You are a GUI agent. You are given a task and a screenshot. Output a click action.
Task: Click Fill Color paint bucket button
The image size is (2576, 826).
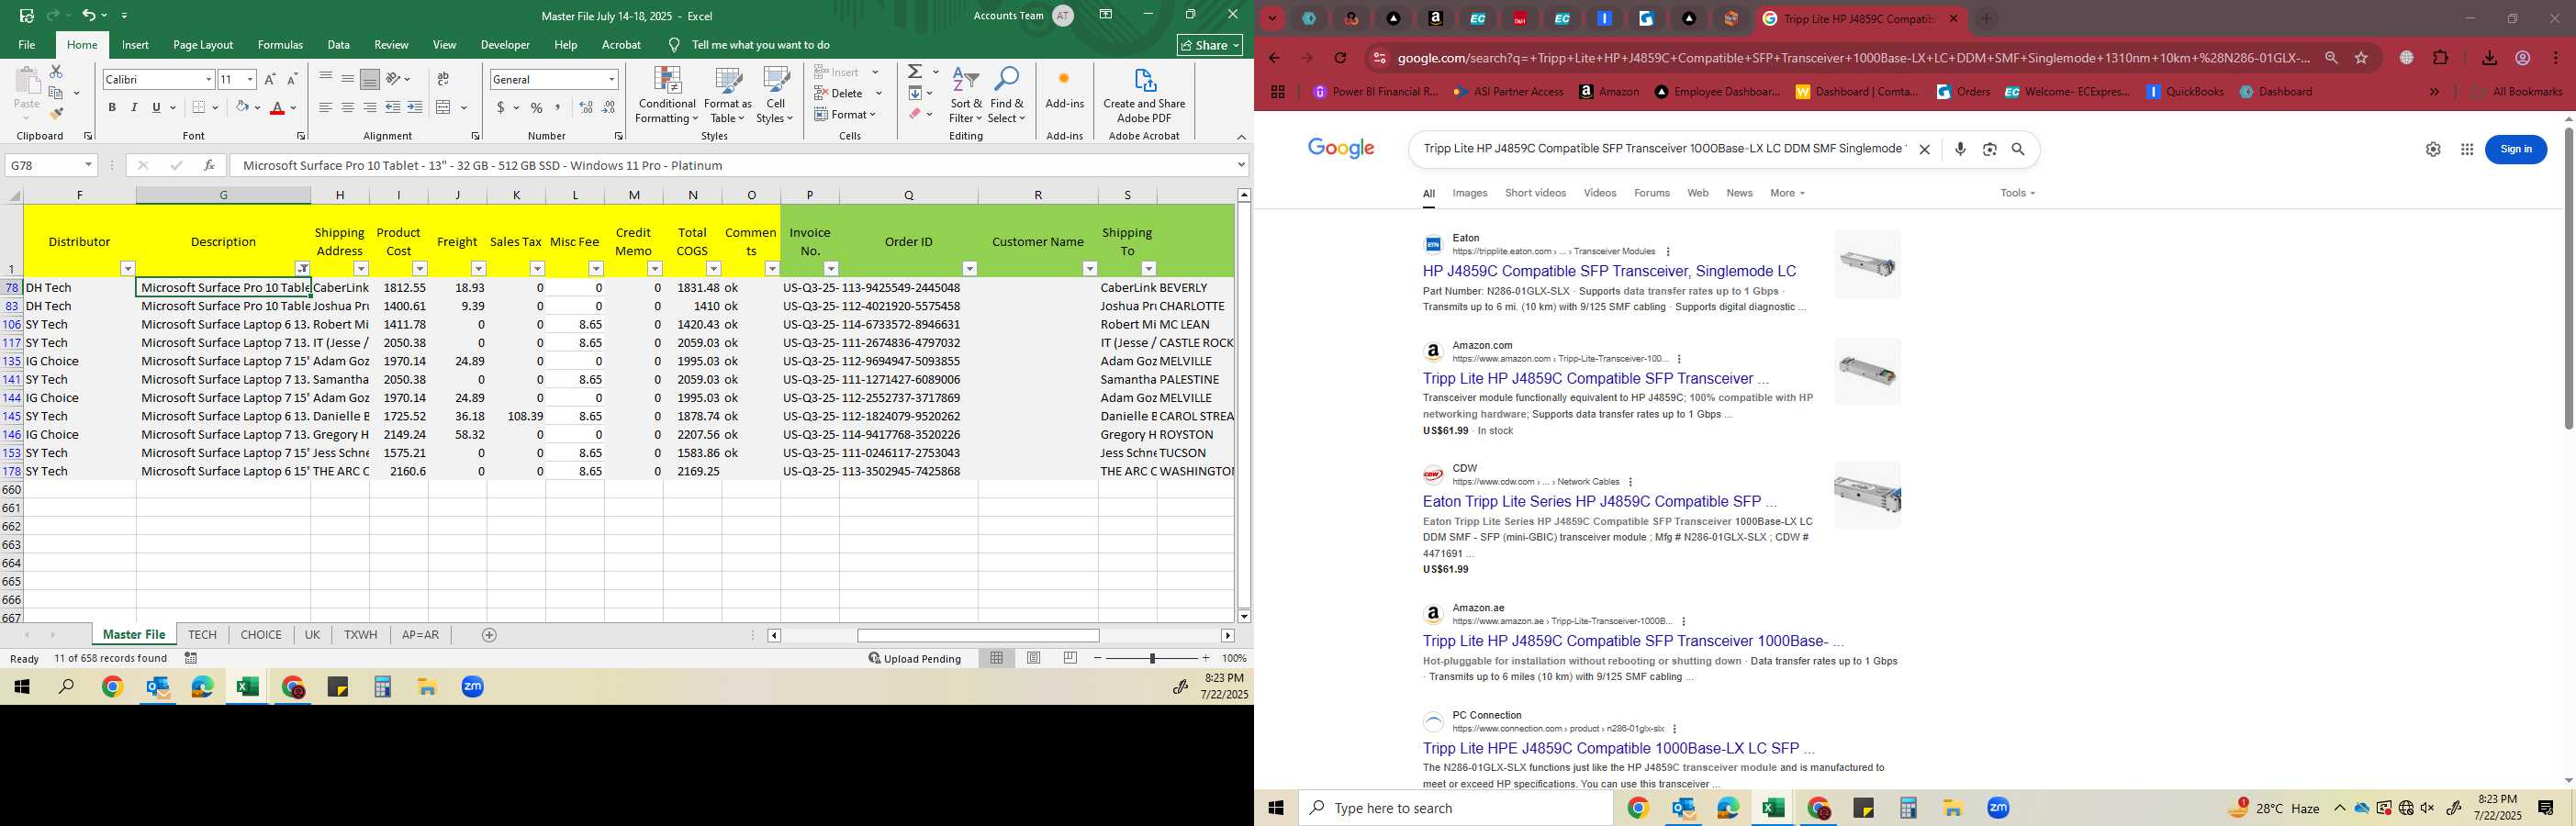click(242, 107)
